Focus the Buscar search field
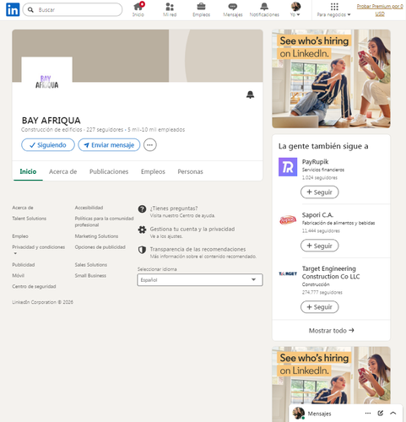The image size is (406, 422). point(73,9)
